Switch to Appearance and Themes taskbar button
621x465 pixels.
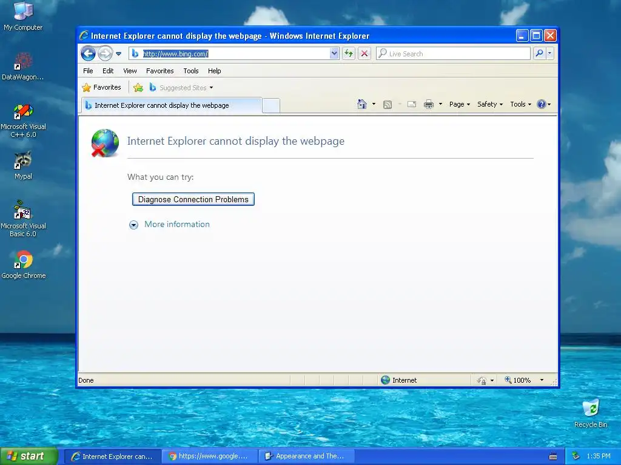coord(306,456)
